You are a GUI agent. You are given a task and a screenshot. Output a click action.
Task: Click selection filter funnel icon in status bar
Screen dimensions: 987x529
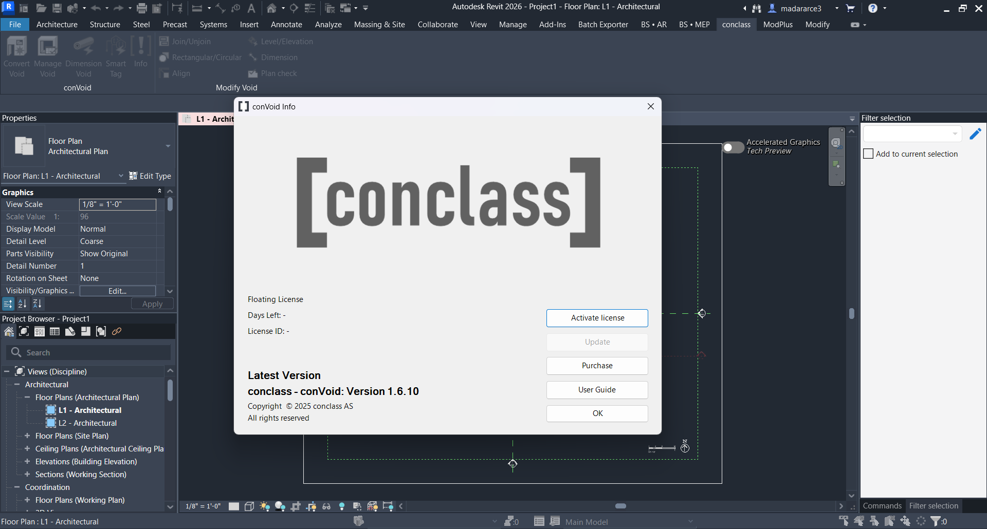tap(936, 521)
